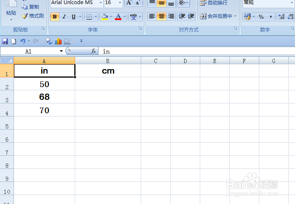
Task: Click the phonetic guide (wén 文) icon
Action: (x=133, y=17)
